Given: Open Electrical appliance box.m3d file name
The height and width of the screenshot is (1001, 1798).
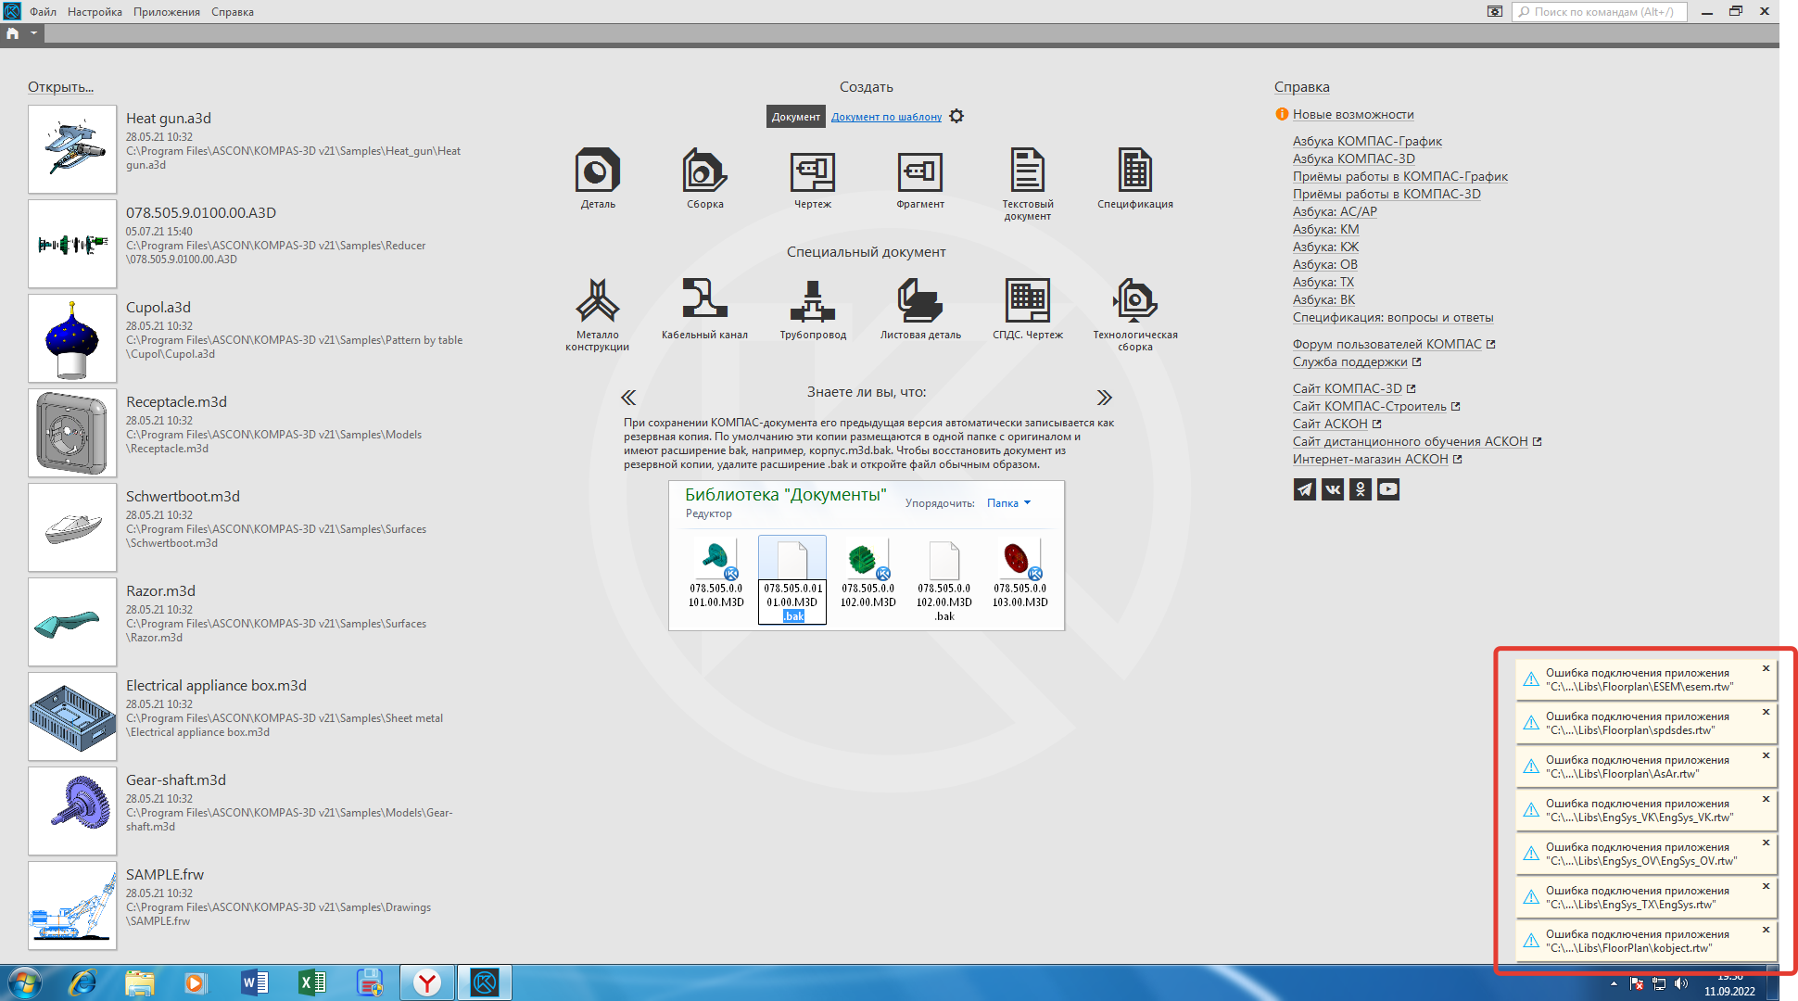Looking at the screenshot, I should [x=216, y=686].
